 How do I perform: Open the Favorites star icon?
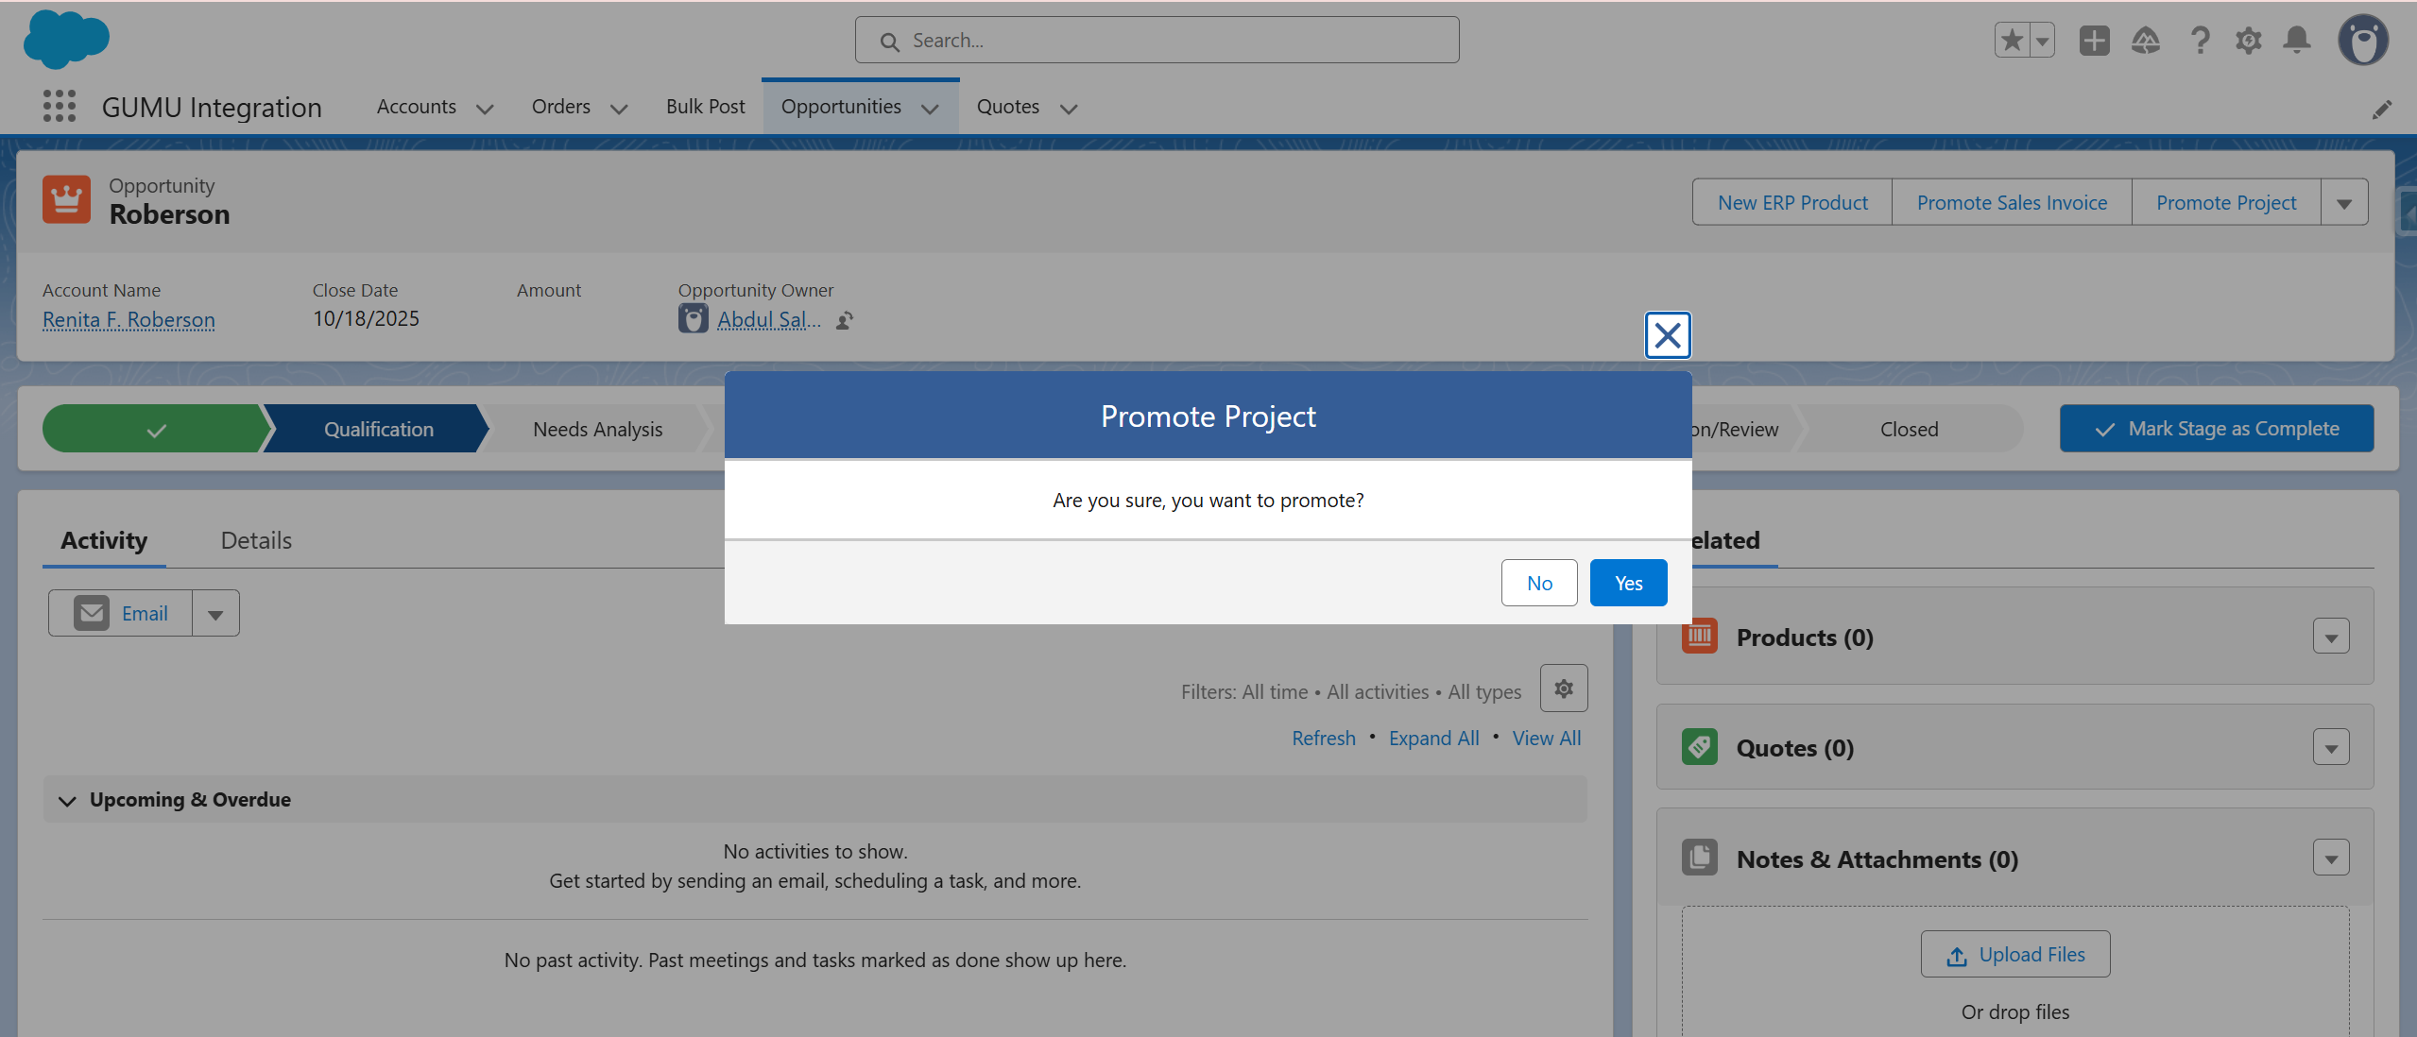coord(2012,41)
